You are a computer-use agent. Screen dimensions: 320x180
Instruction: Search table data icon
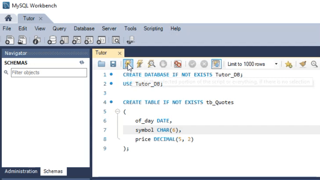[116, 40]
